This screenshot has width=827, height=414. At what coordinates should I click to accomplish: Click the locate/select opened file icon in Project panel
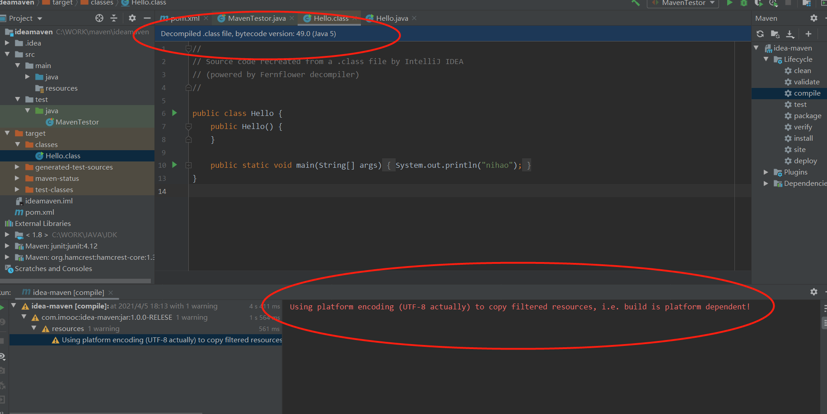tap(99, 18)
